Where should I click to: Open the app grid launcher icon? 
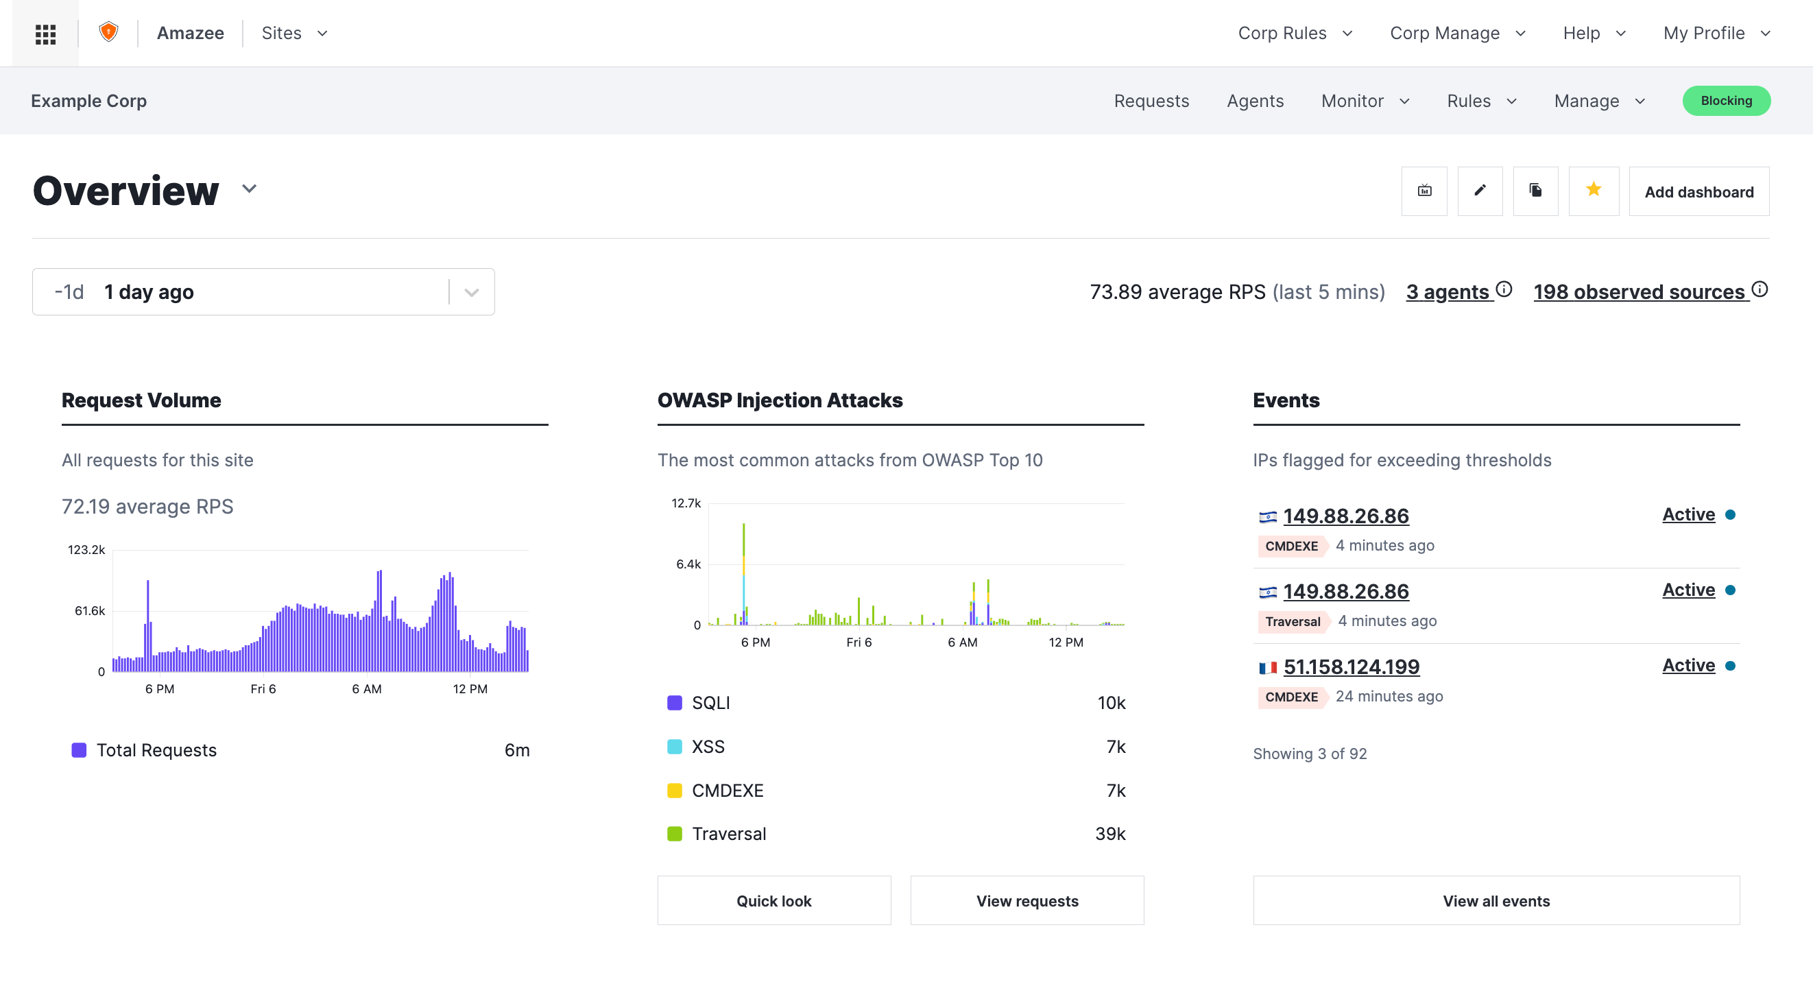pyautogui.click(x=45, y=34)
